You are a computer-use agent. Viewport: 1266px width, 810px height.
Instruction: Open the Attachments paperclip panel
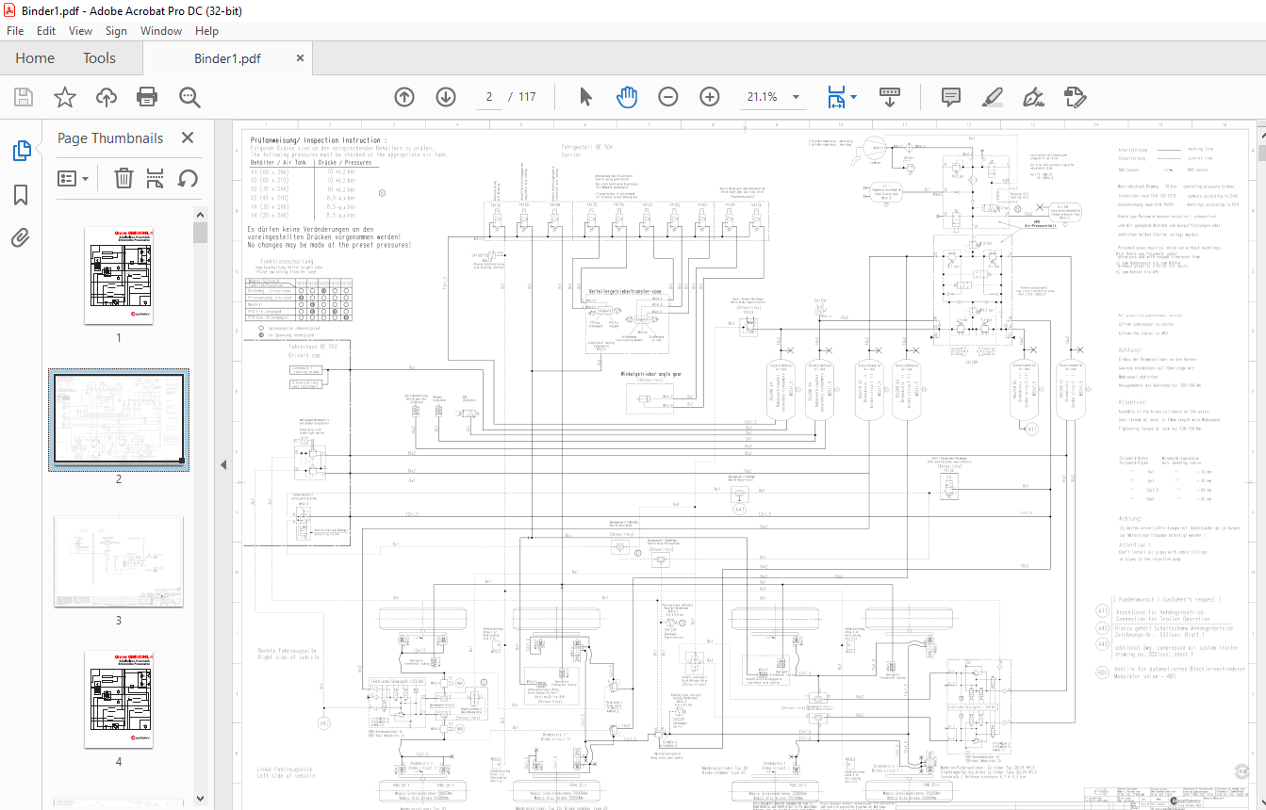pos(21,237)
